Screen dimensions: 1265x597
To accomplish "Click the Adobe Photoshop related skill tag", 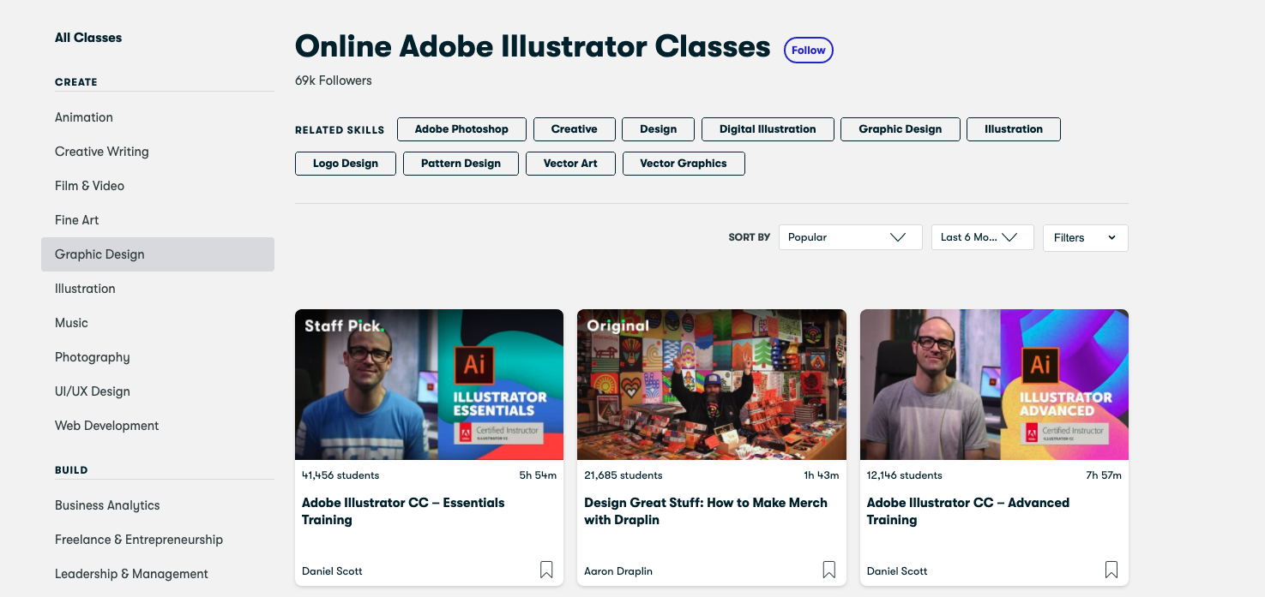I will coord(461,129).
